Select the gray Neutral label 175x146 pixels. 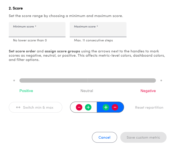tap(87, 91)
